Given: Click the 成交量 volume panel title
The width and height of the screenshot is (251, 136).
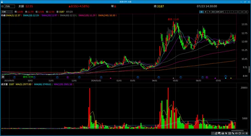Looking at the screenshot, I should tap(4, 84).
